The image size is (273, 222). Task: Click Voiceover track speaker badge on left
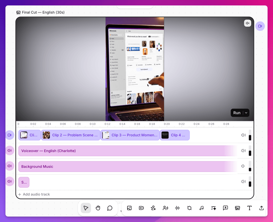coord(10,151)
